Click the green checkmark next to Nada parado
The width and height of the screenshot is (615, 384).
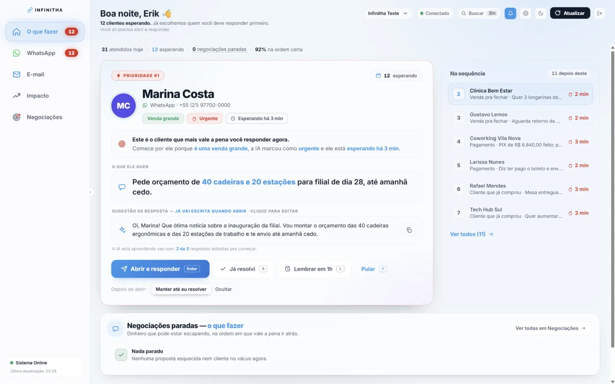pyautogui.click(x=121, y=355)
